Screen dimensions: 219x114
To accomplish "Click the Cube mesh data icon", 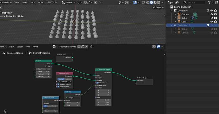I will (196, 18).
